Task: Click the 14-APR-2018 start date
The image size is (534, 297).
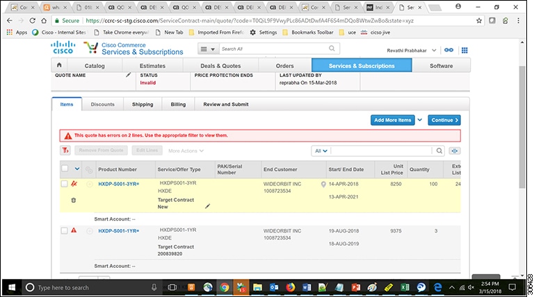Action: click(x=343, y=184)
